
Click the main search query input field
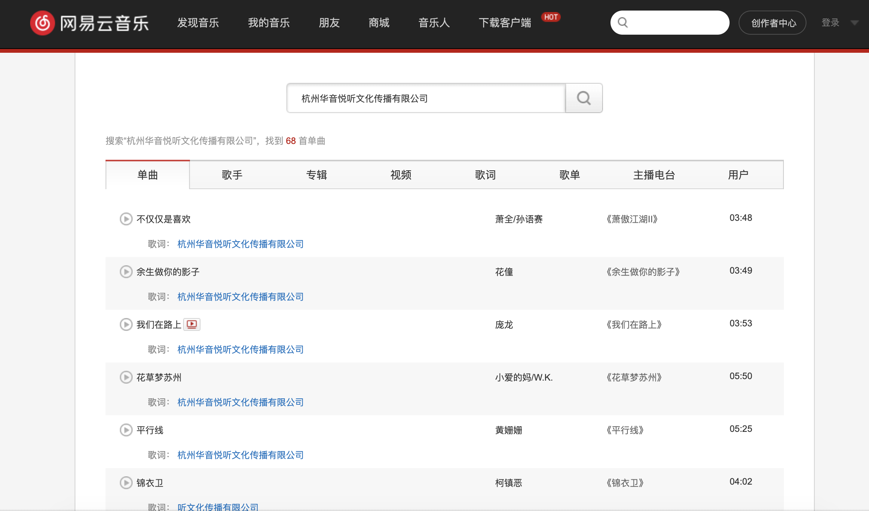pyautogui.click(x=426, y=98)
